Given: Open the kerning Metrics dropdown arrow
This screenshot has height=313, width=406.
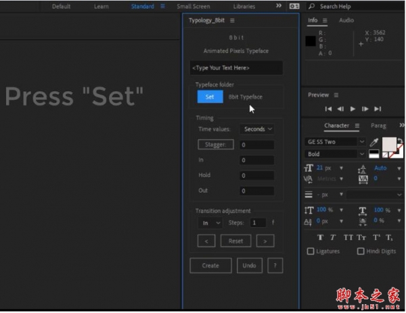Looking at the screenshot, I should [341, 179].
